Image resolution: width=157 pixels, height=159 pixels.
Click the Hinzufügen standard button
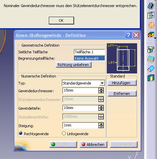[x=122, y=83]
